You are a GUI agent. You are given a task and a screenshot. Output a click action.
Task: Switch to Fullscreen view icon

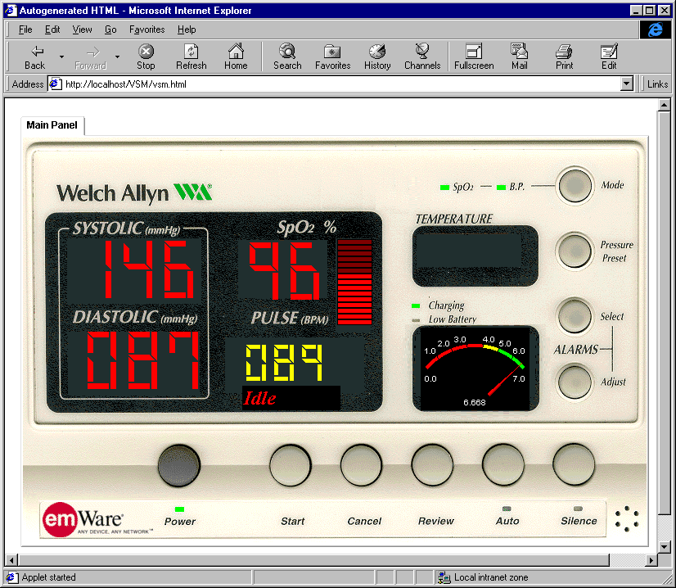[x=474, y=57]
